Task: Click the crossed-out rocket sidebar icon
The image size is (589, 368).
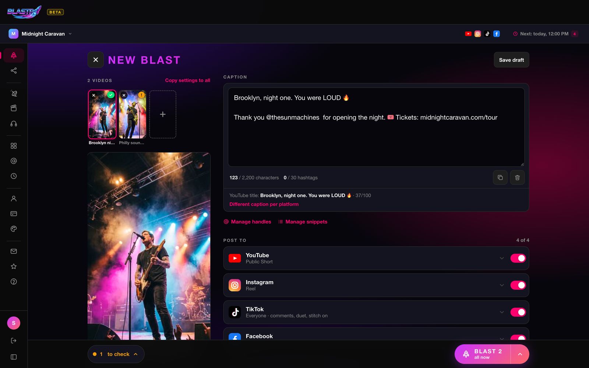Action: tap(14, 93)
